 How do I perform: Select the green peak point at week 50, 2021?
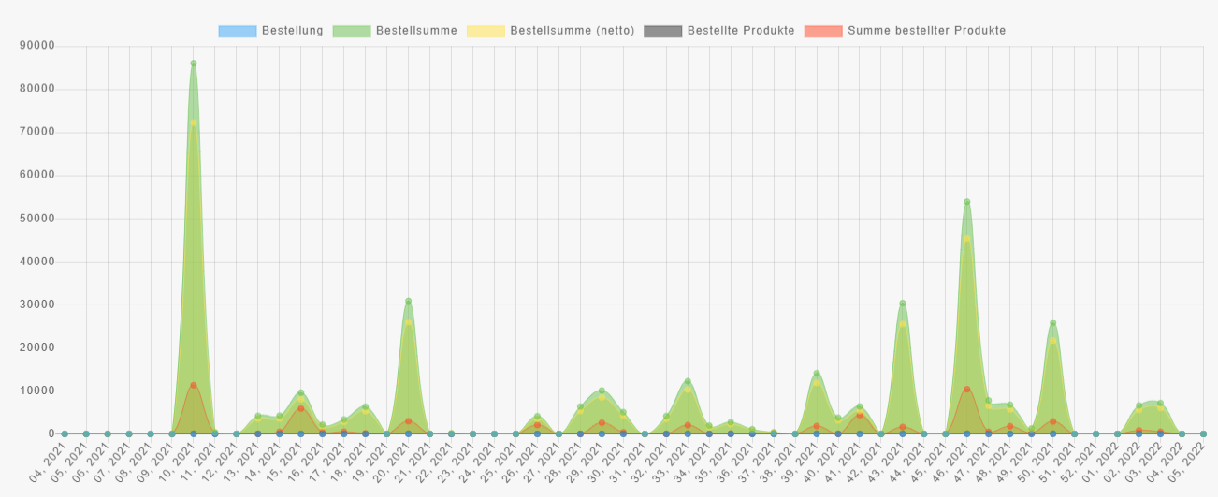pyautogui.click(x=1053, y=323)
